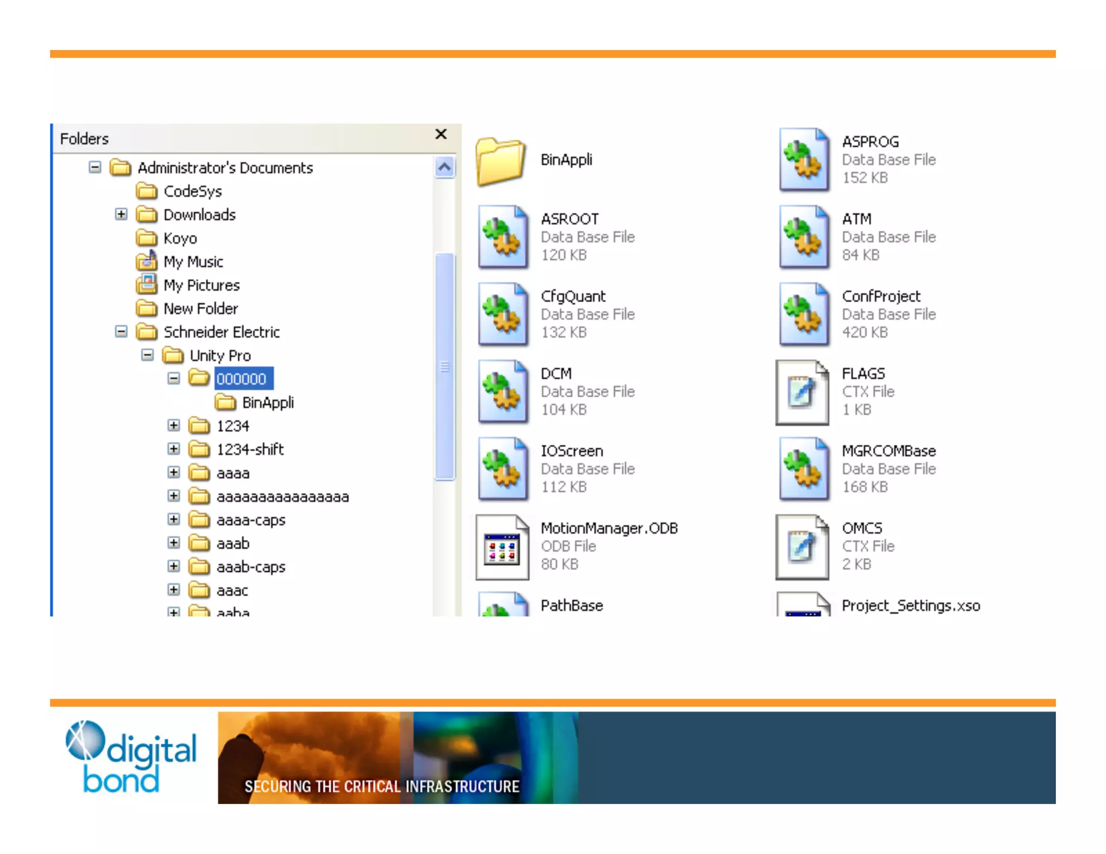This screenshot has height=854, width=1106.
Task: Close the Folders pane
Action: [441, 134]
